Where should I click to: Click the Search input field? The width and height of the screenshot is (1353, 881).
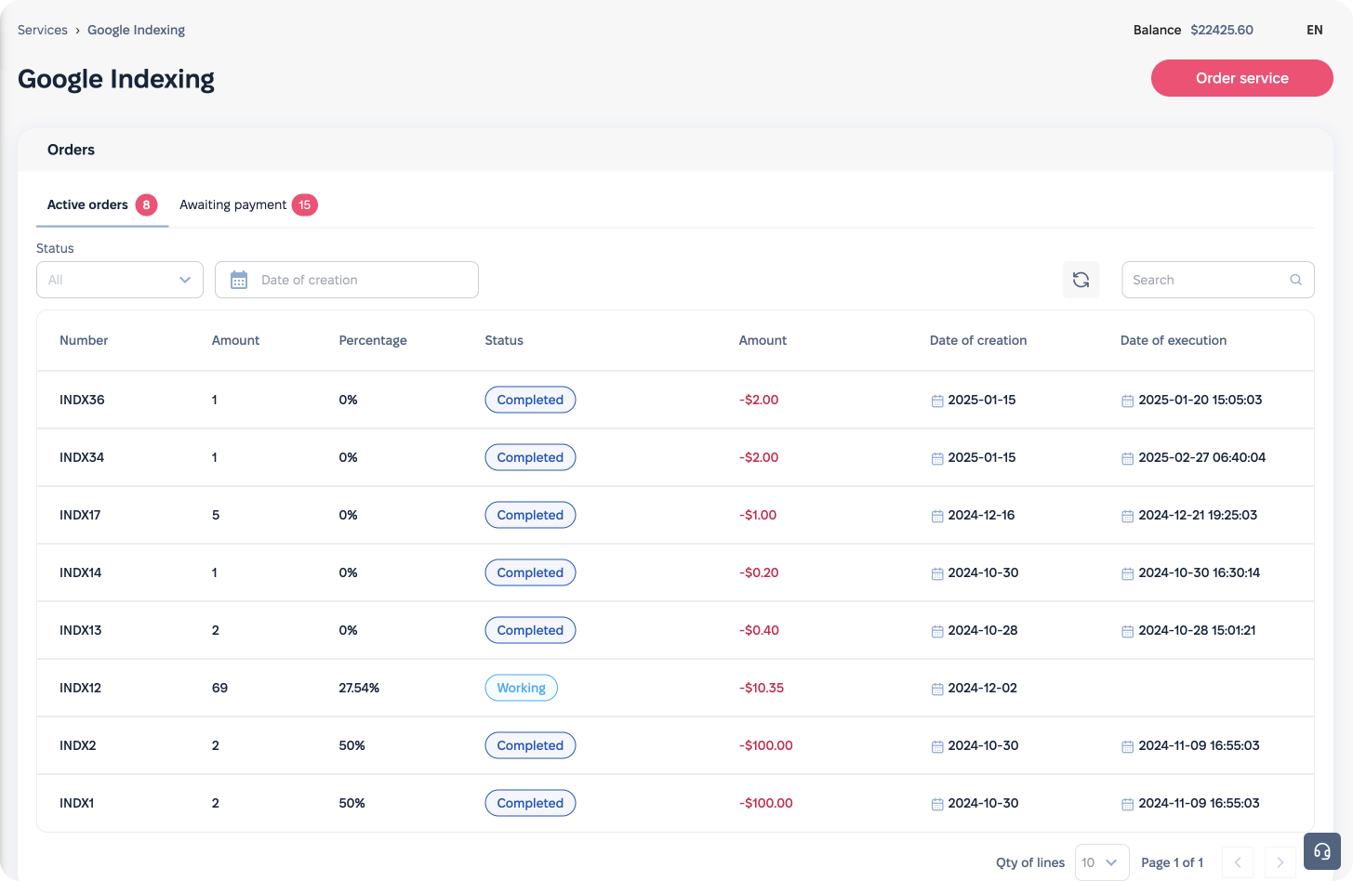click(x=1204, y=280)
